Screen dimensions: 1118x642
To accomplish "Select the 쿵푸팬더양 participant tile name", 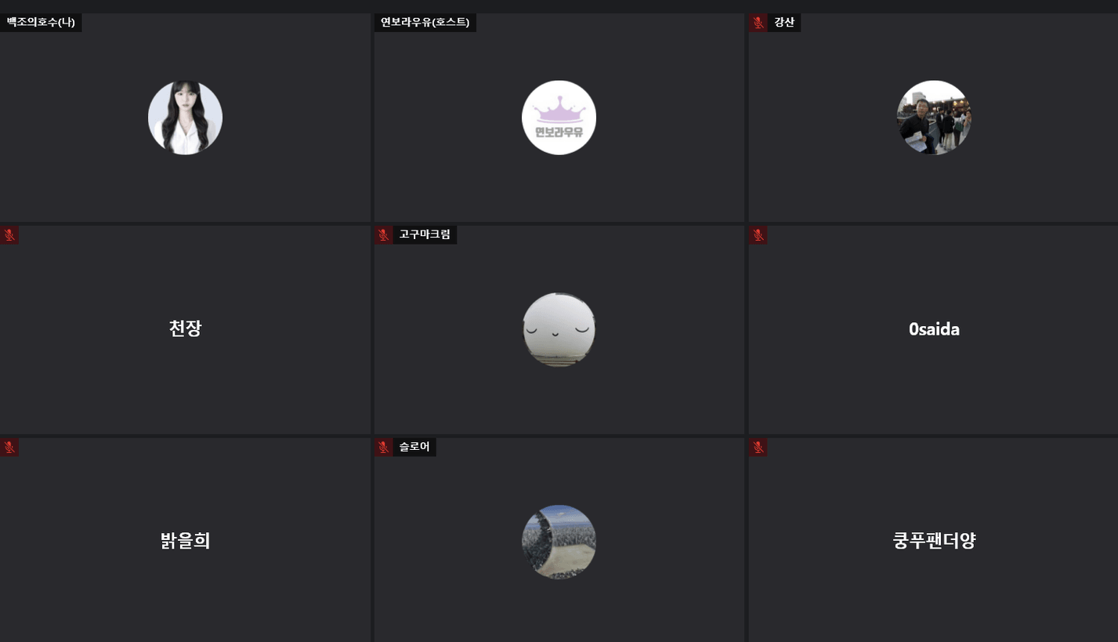I will [x=934, y=540].
